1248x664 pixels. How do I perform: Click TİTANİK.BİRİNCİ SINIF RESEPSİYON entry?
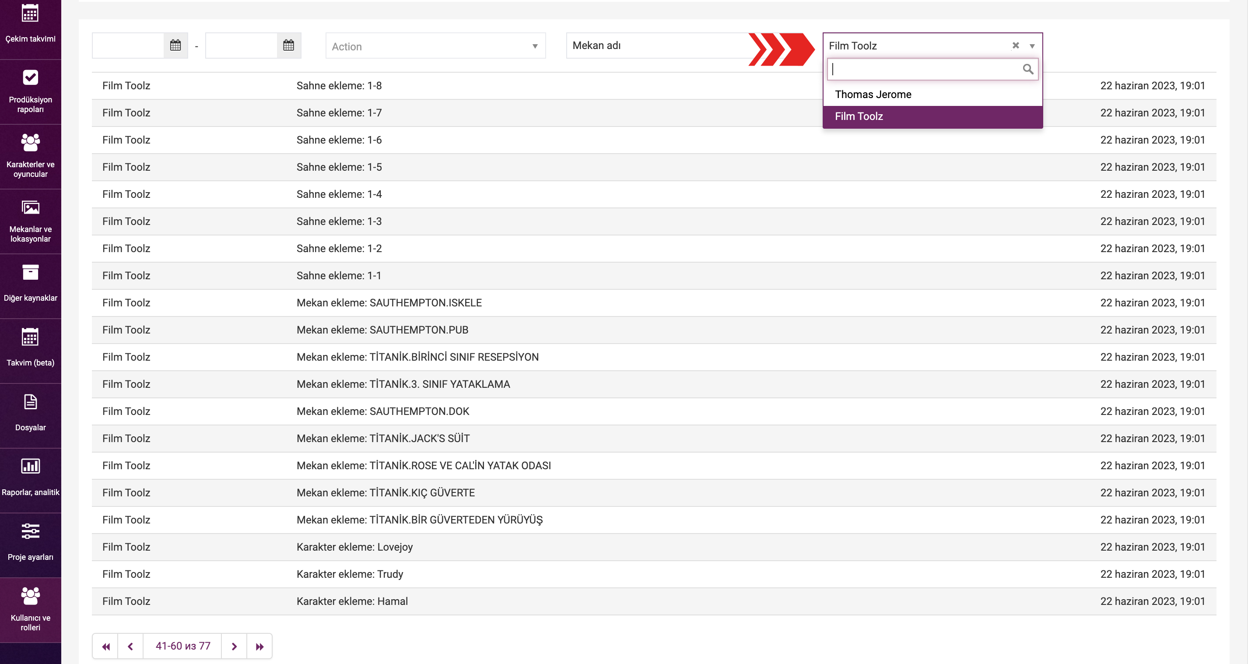(417, 357)
